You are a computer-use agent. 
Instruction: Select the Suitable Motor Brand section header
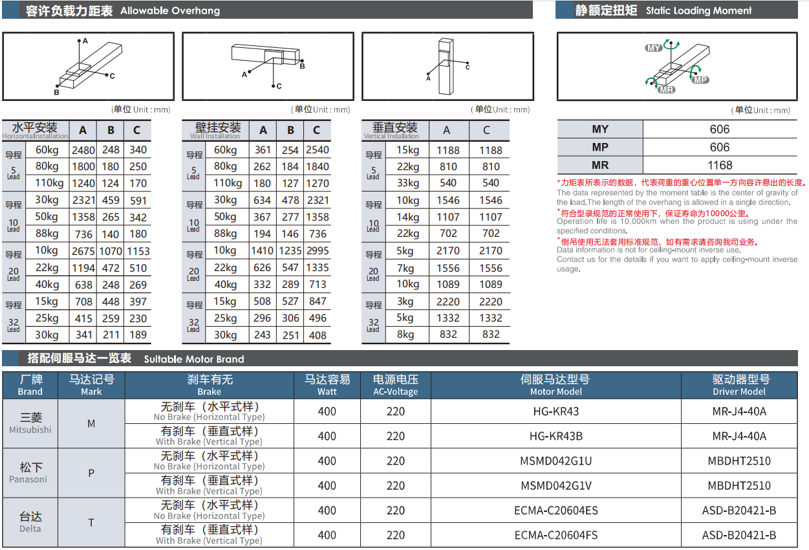point(136,358)
